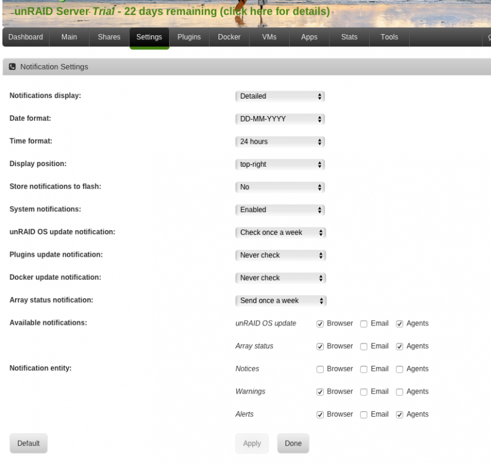Toggle Browser for Array status
Image resolution: width=491 pixels, height=465 pixels.
point(320,347)
